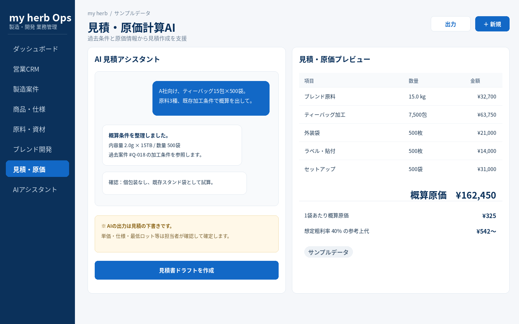
Task: Click the ¥31,000 amount
Action: (487, 169)
